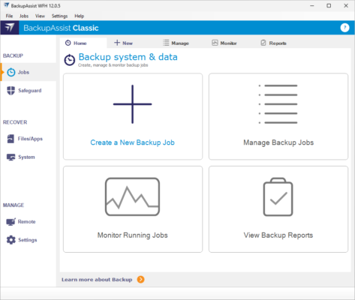Click Manage Backup Jobs label
This screenshot has height=300, width=355.
point(278,142)
